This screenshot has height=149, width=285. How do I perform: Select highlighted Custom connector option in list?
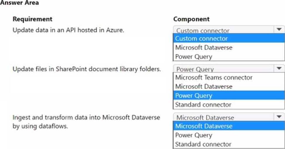tap(229, 38)
